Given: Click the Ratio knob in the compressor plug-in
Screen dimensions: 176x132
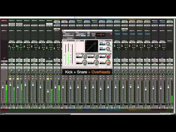Looking at the screenshot, I should (85, 62).
